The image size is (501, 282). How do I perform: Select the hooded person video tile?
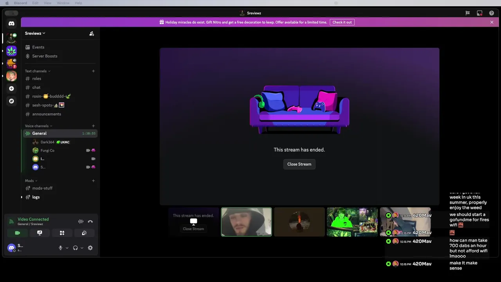click(246, 222)
